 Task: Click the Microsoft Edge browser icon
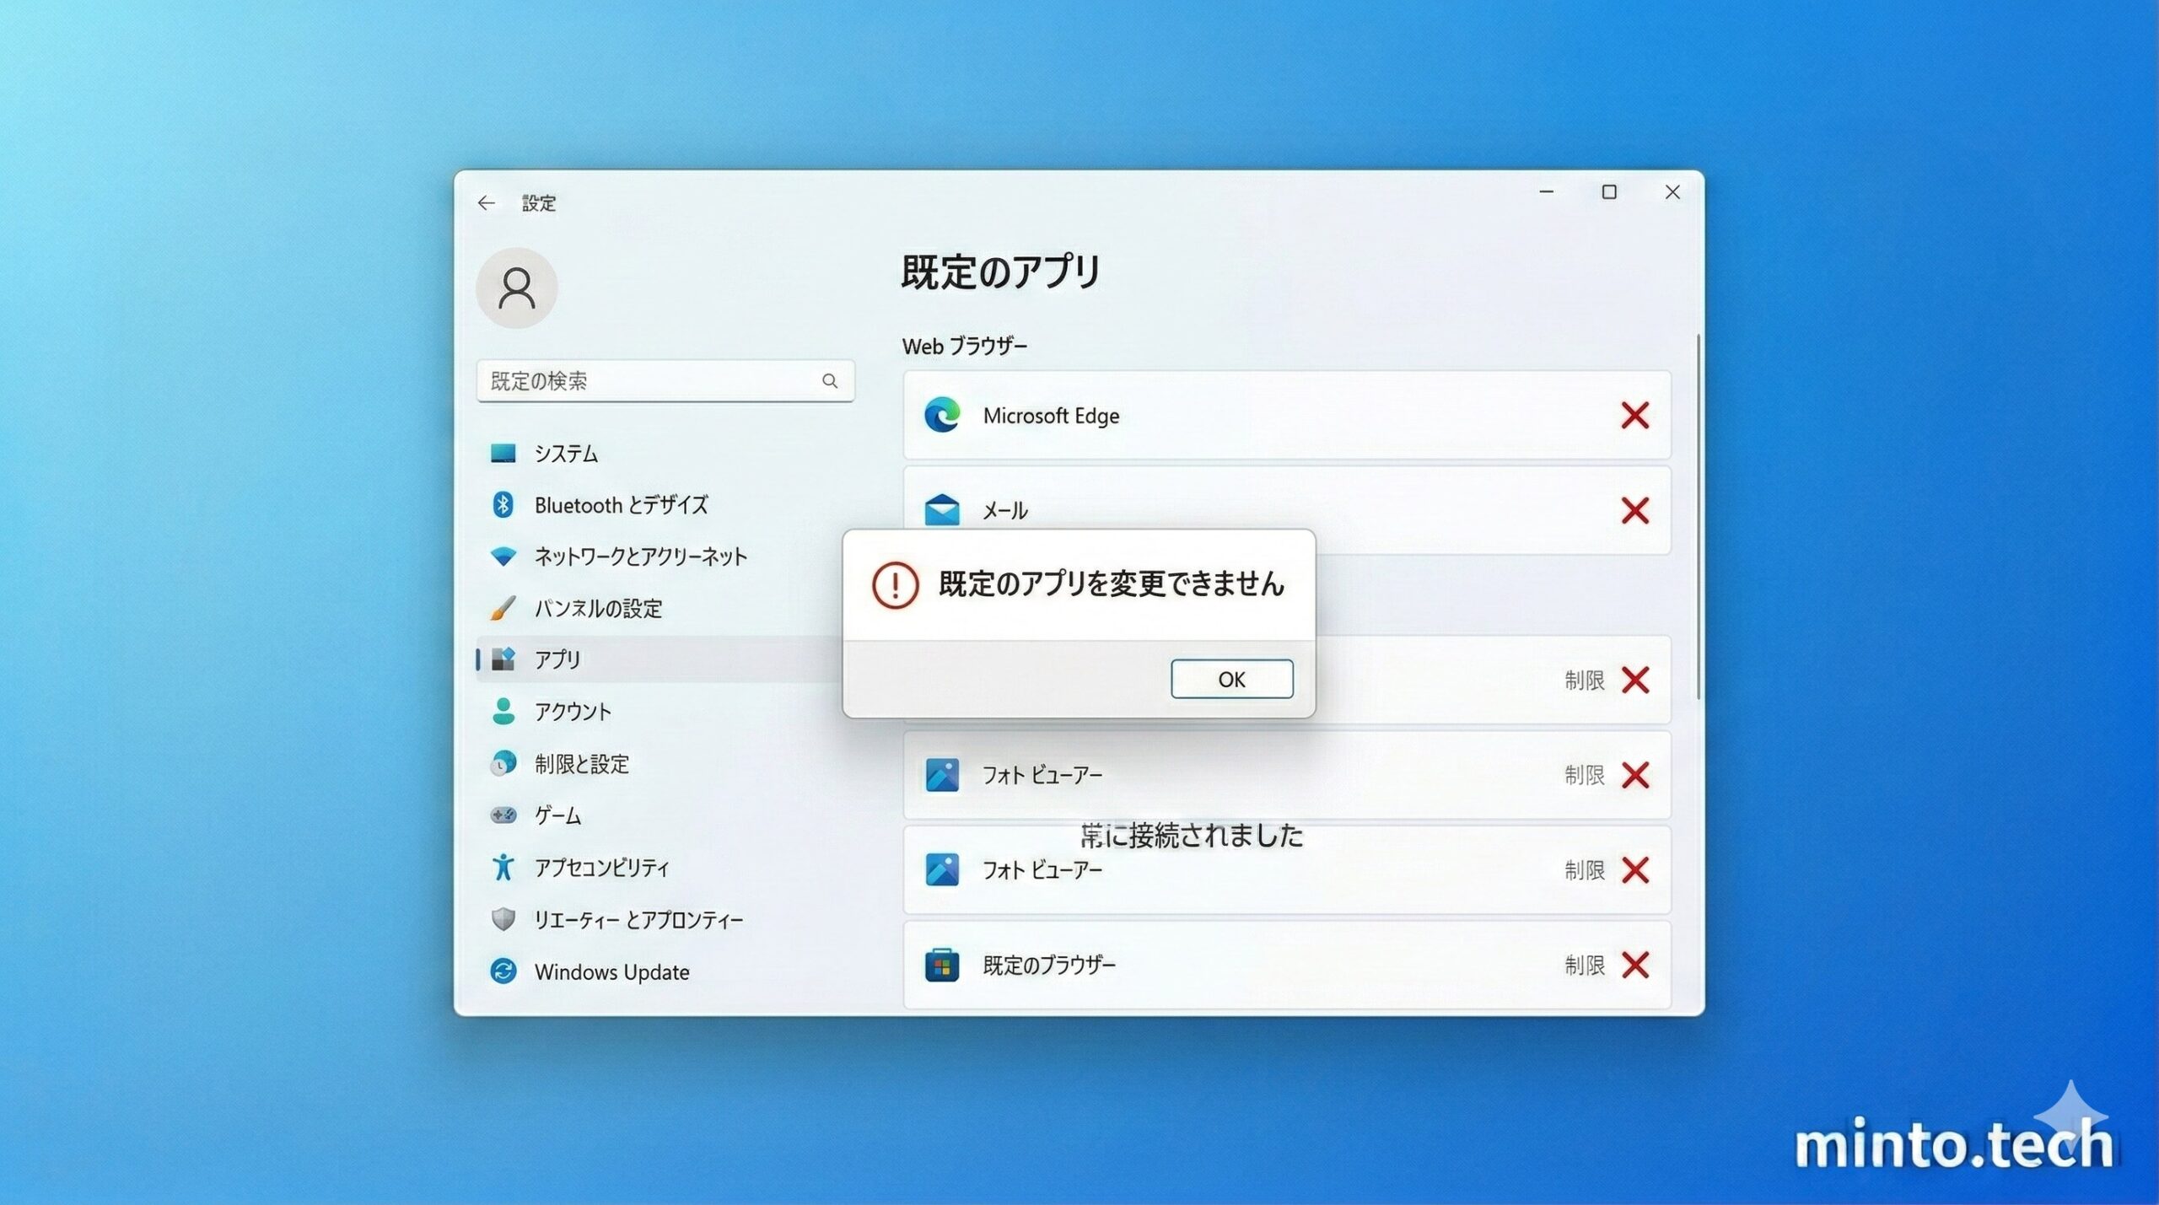pos(943,415)
